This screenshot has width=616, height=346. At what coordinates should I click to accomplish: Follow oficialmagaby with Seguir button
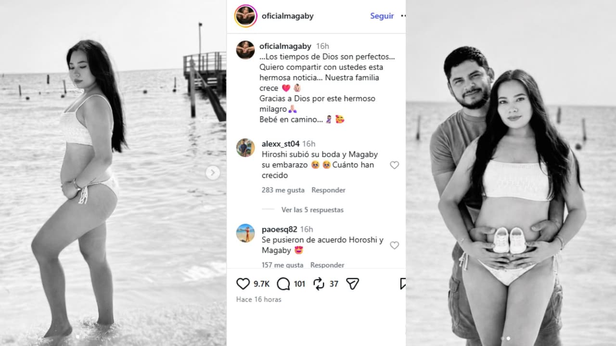382,16
